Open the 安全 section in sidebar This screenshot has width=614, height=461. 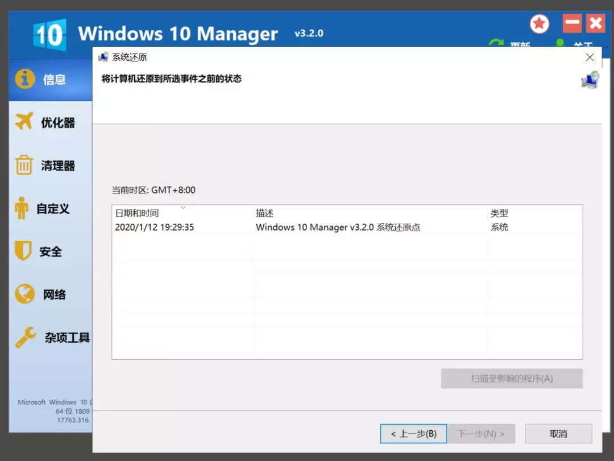pyautogui.click(x=51, y=252)
